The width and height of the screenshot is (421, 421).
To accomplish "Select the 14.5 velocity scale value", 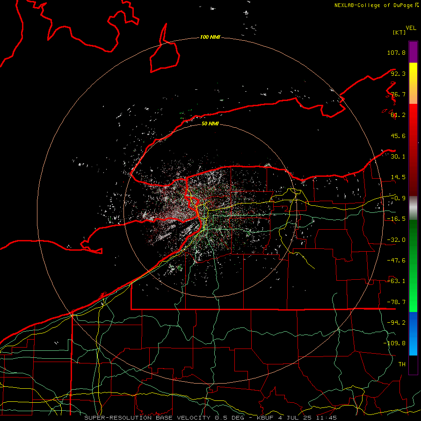I will (398, 177).
